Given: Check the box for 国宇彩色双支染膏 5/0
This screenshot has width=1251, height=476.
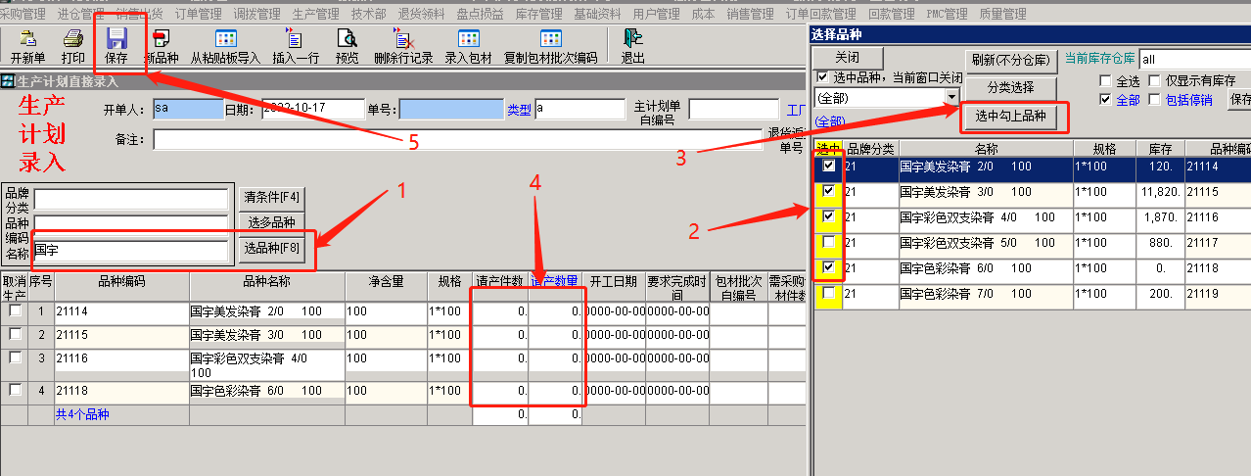Looking at the screenshot, I should (829, 241).
